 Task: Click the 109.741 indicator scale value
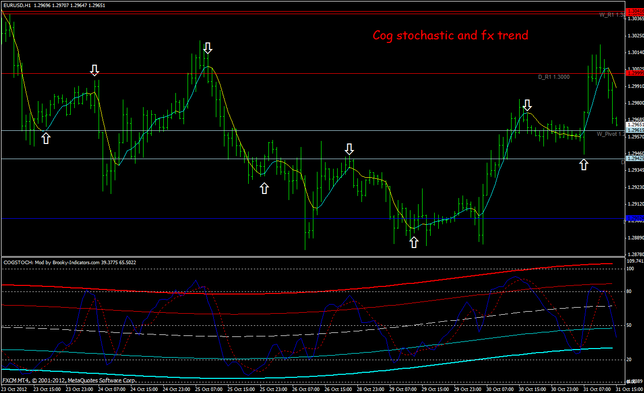point(635,261)
